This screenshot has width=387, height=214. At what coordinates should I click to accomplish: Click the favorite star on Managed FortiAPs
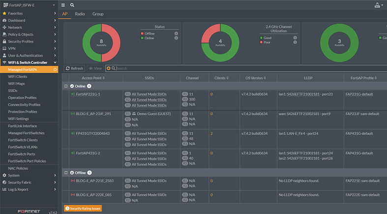(55, 69)
